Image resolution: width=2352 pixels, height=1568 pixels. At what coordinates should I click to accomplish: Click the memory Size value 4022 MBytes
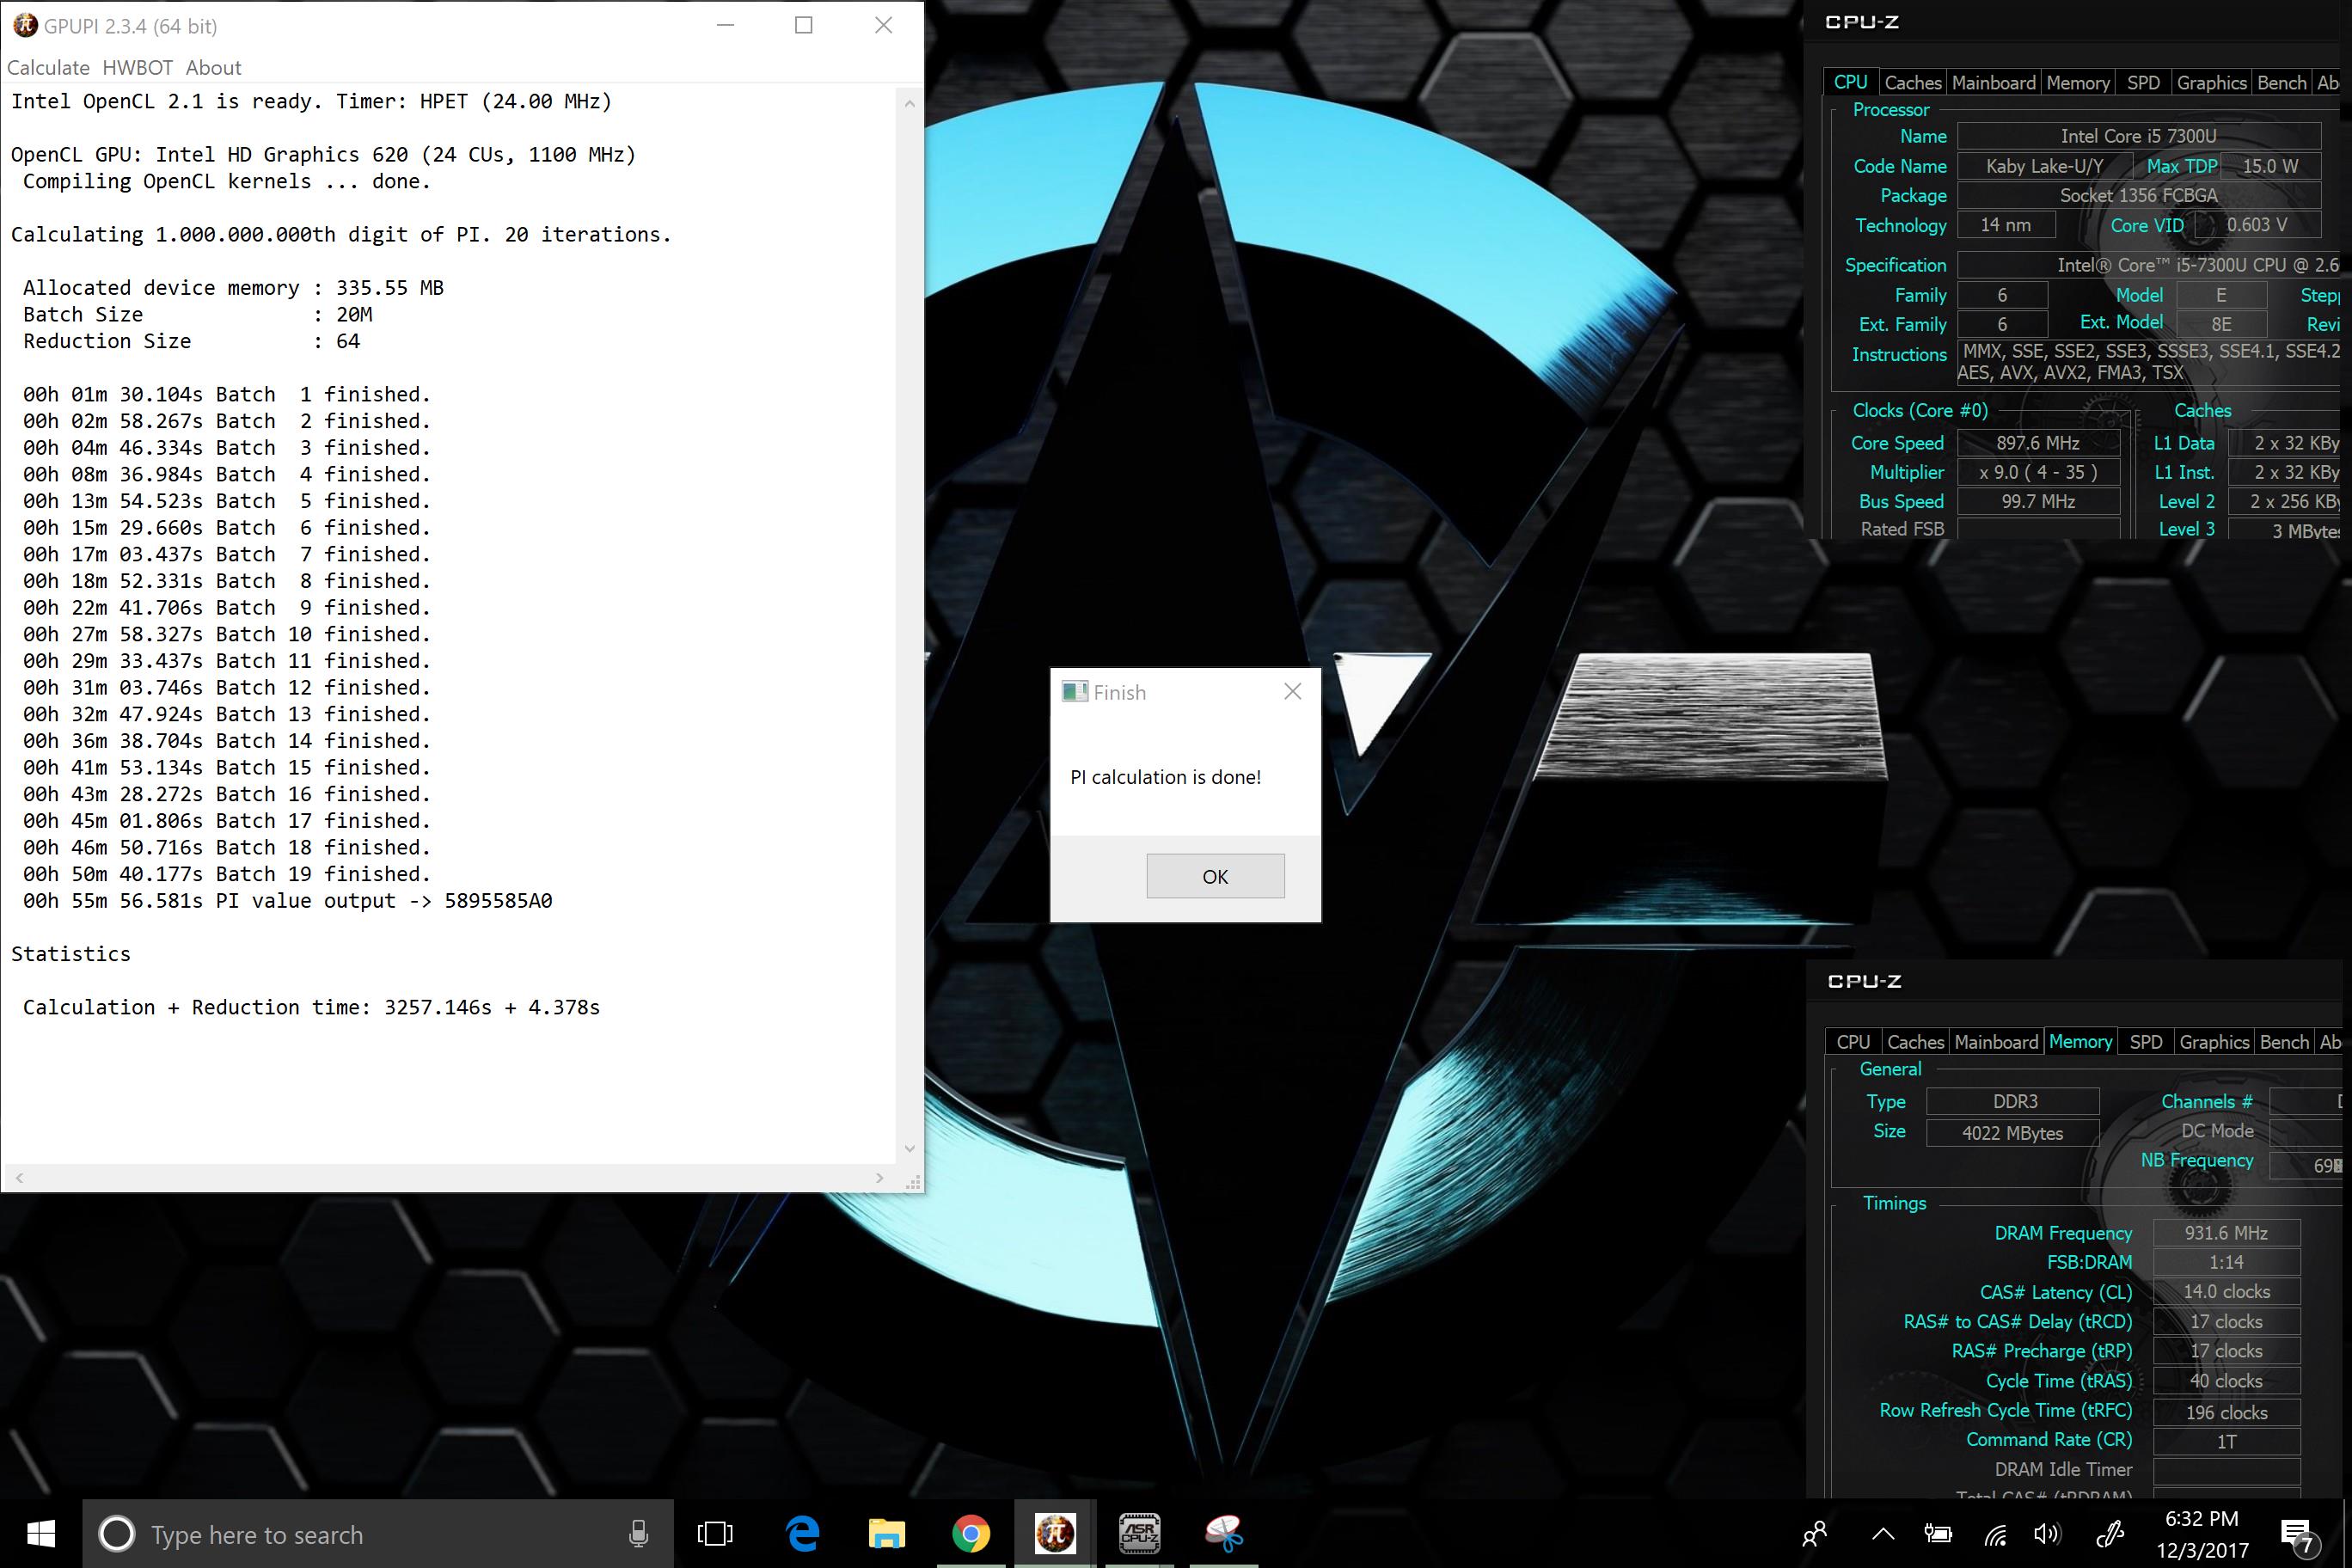(2013, 1133)
